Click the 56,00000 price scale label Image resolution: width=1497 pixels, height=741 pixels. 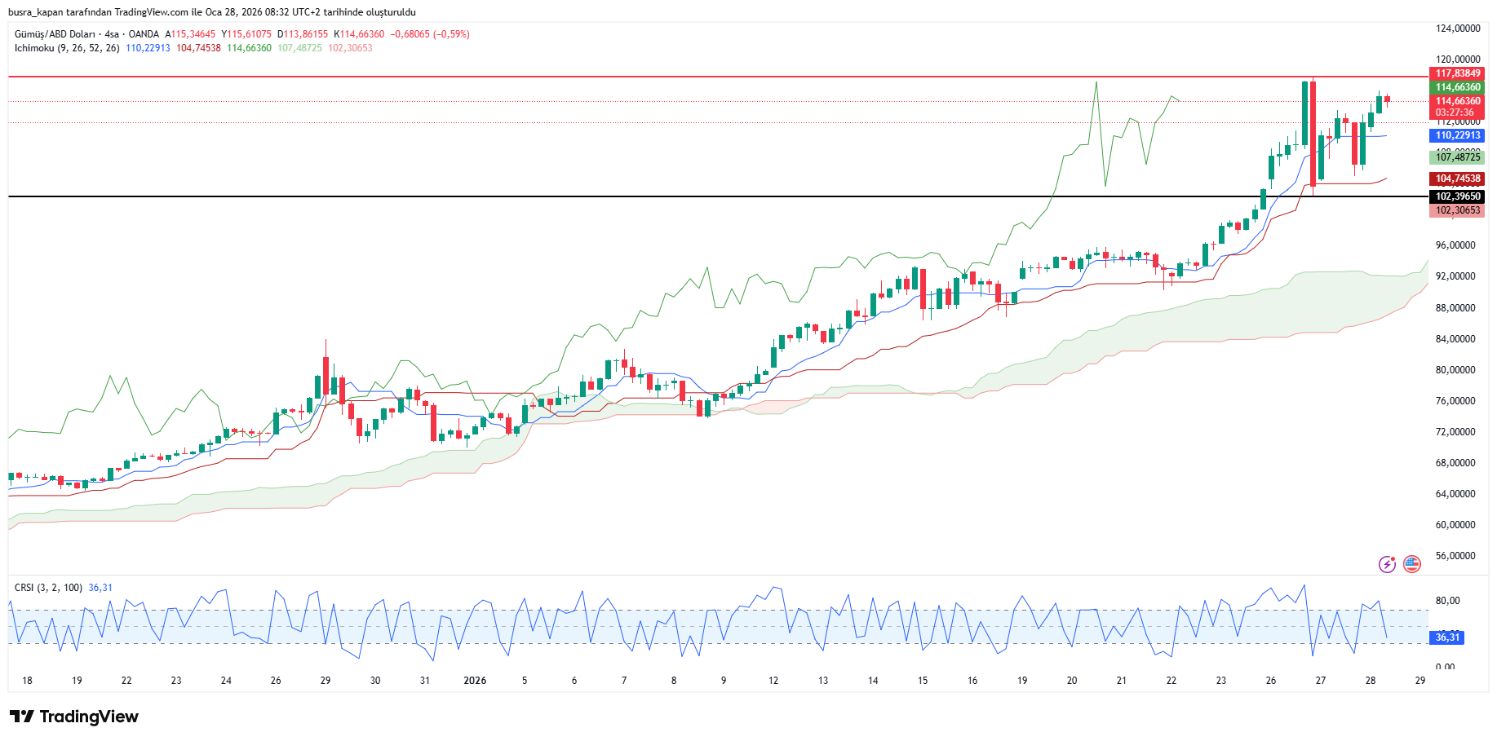pyautogui.click(x=1457, y=556)
